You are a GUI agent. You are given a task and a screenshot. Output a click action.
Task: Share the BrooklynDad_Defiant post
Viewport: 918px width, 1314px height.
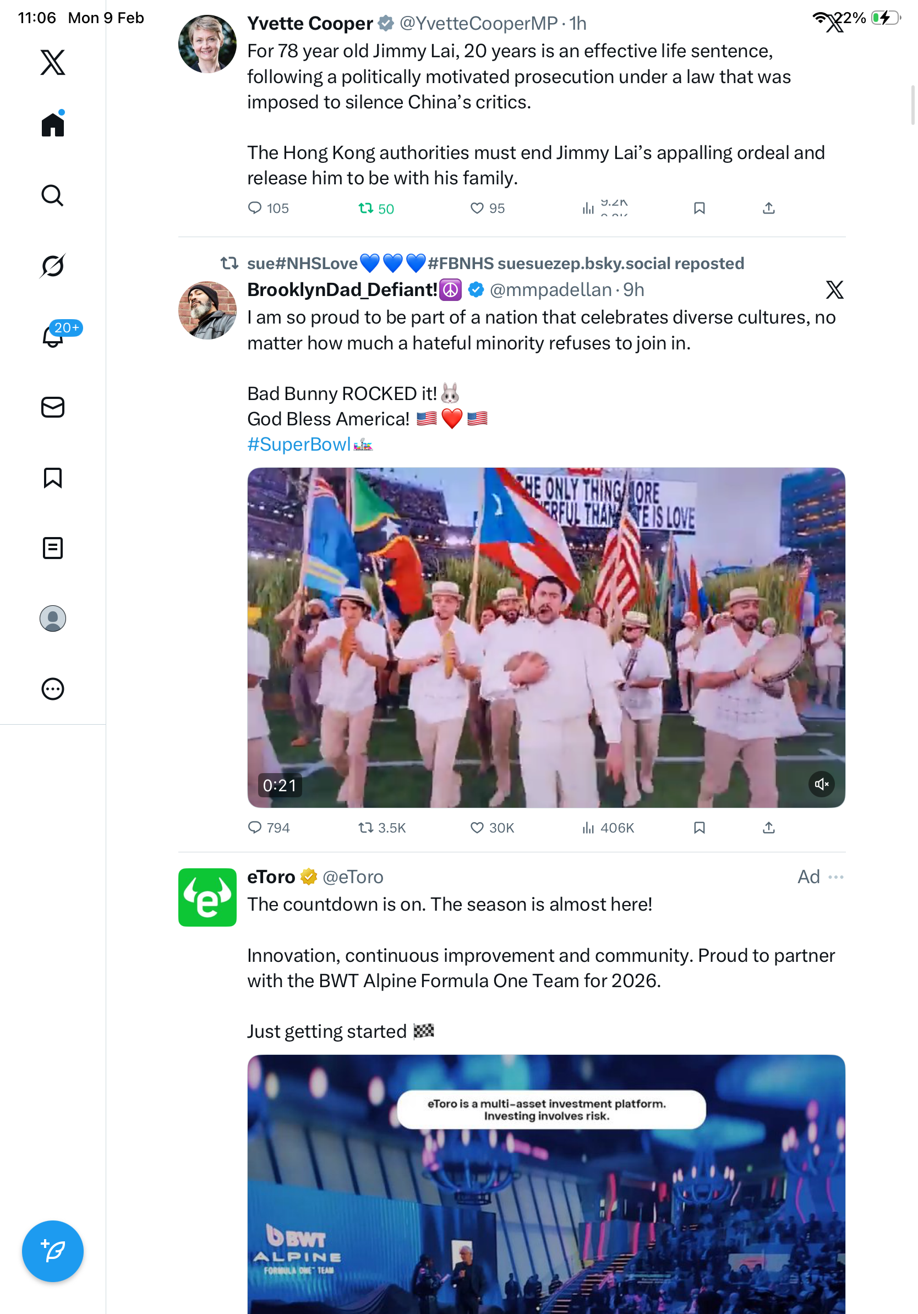769,828
